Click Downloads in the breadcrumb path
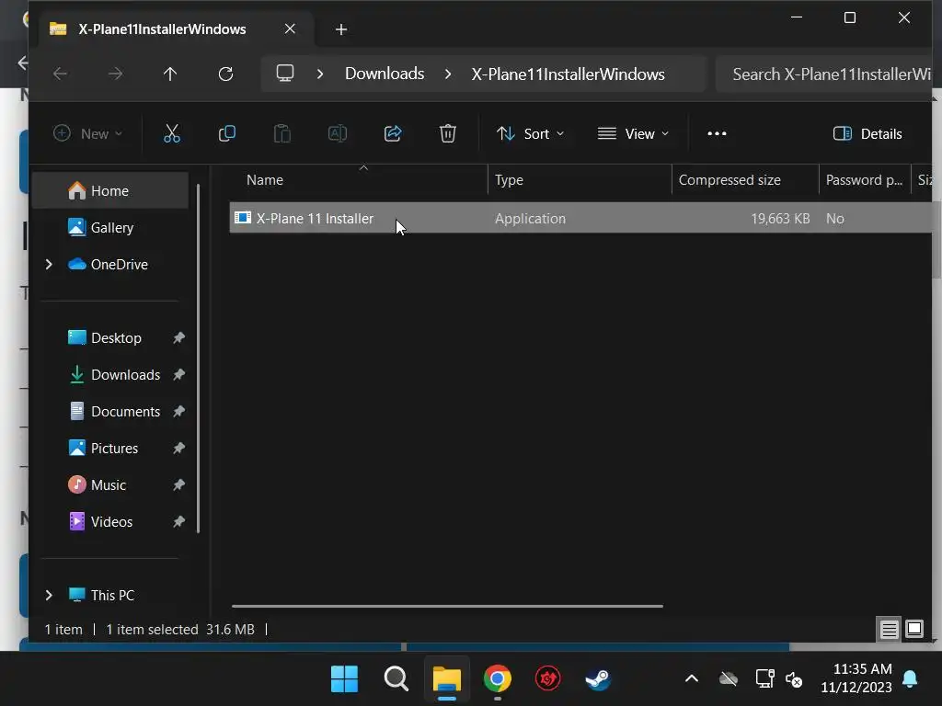This screenshot has height=706, width=942. tap(385, 74)
